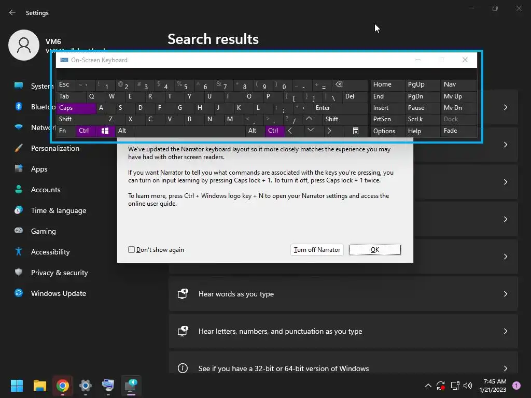
Task: Open Accessibility settings category
Action: [50, 251]
